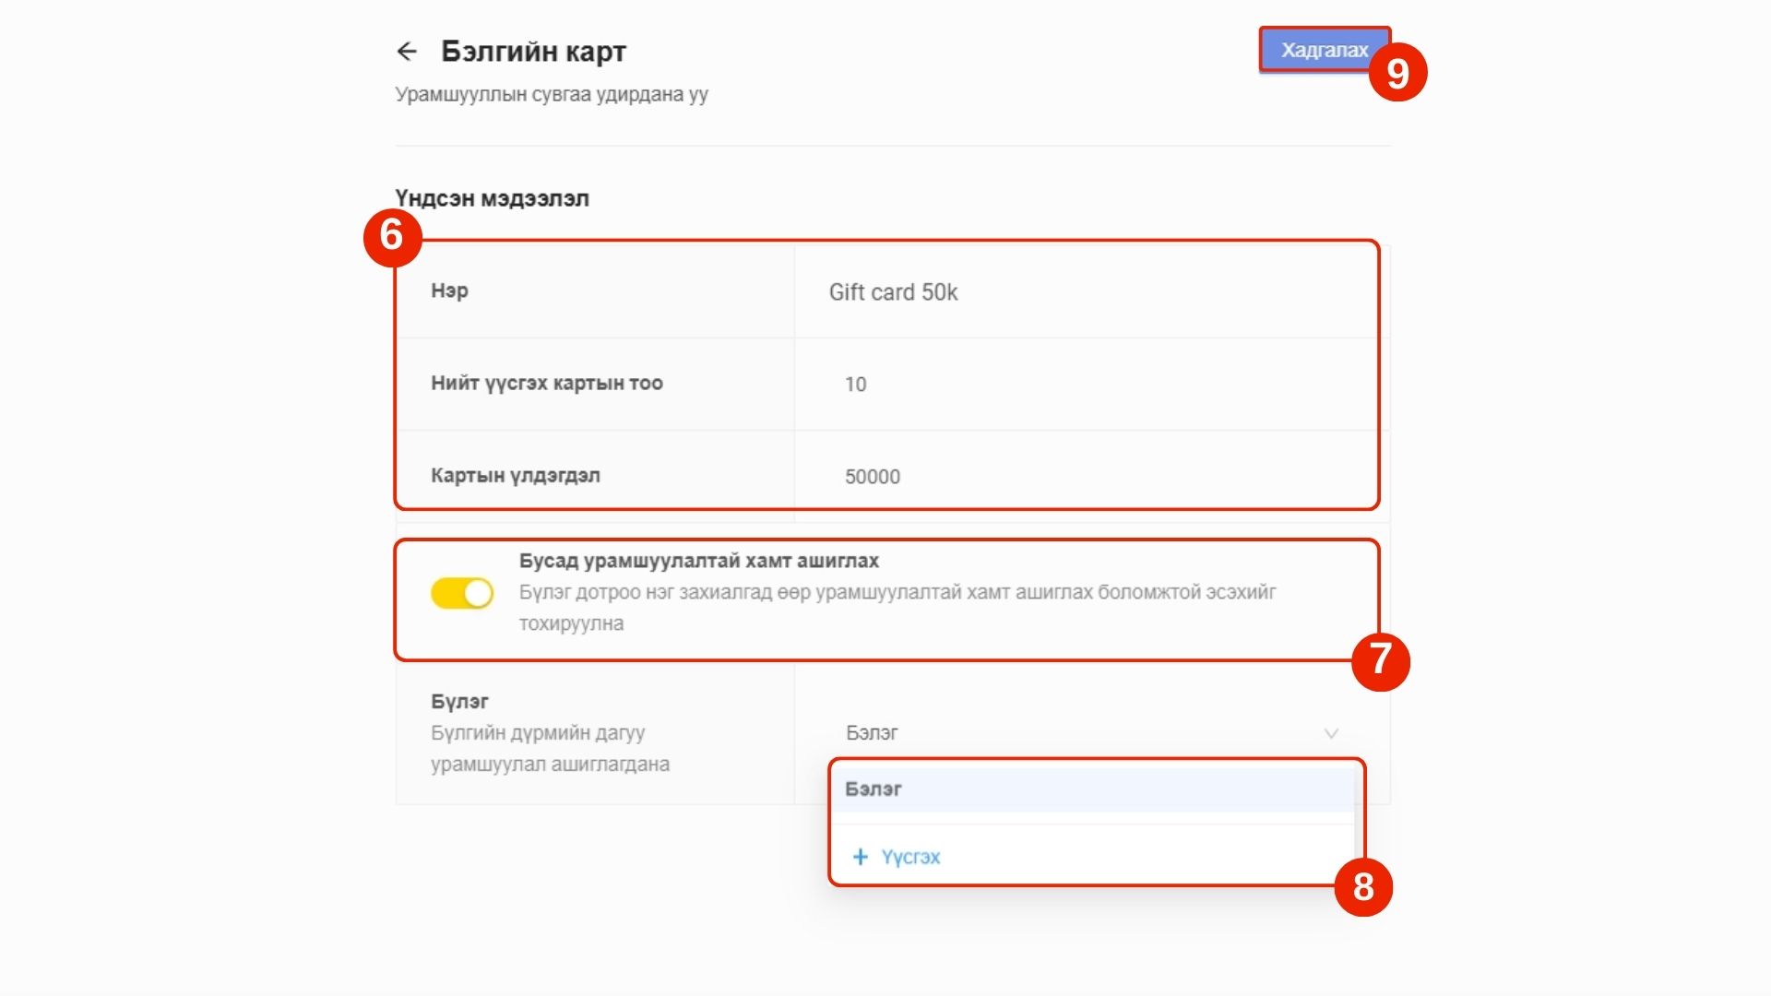Click the Бусад урамшуулалтай хамт ашиглах label
1771x996 pixels.
[698, 561]
